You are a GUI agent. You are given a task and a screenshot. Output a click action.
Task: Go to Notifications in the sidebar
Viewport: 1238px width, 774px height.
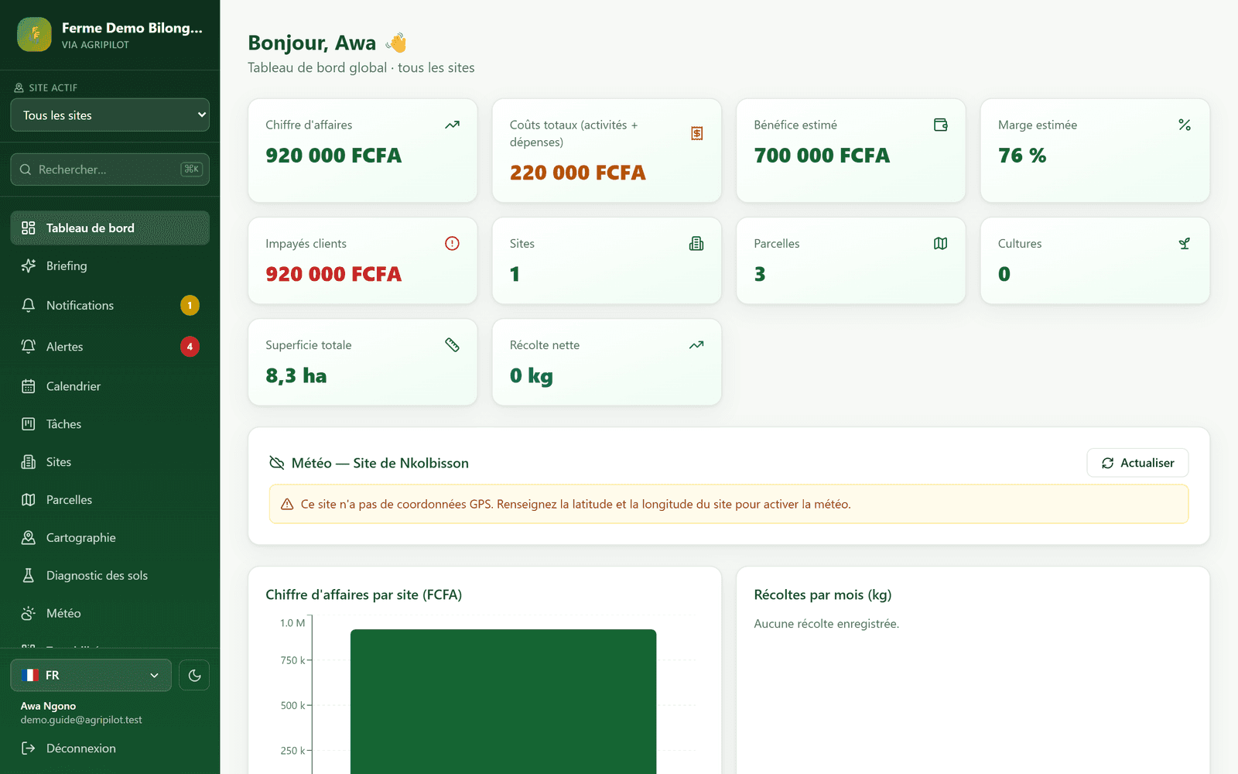click(110, 306)
